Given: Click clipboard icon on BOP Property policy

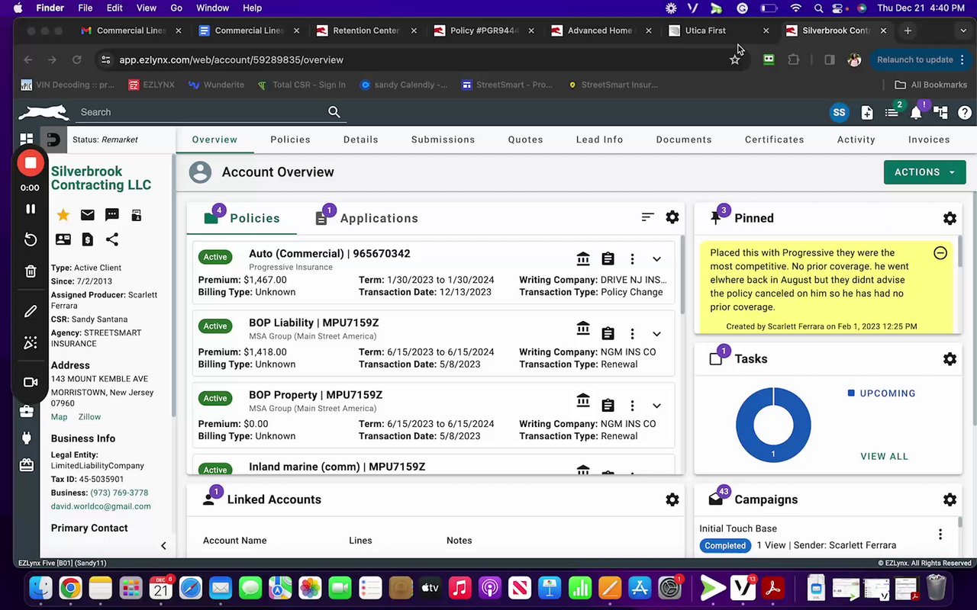Looking at the screenshot, I should pyautogui.click(x=608, y=406).
